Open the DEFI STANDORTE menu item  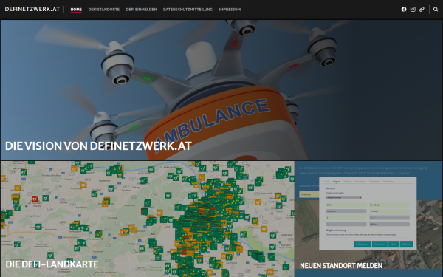point(103,10)
